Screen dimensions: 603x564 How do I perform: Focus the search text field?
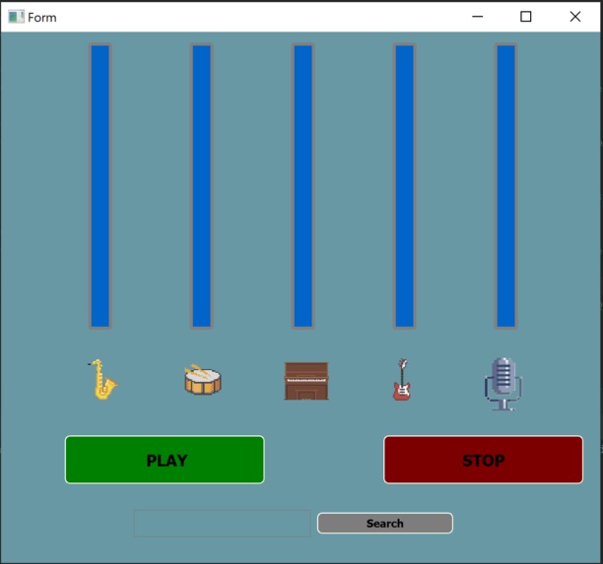pos(223,524)
